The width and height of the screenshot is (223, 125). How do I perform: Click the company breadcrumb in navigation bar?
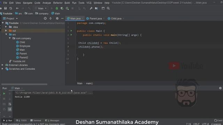(x=42, y=14)
